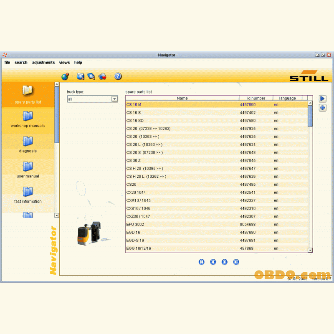This screenshot has height=334, width=334.
Task: Click id number 8054688
Action: coord(248,224)
